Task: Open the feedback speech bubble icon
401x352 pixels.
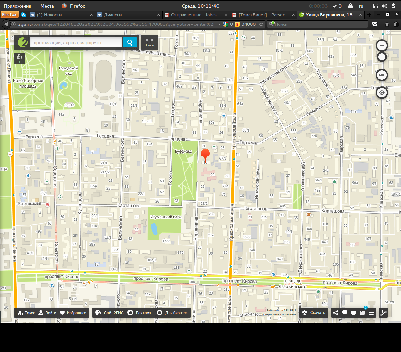Action: click(x=344, y=312)
